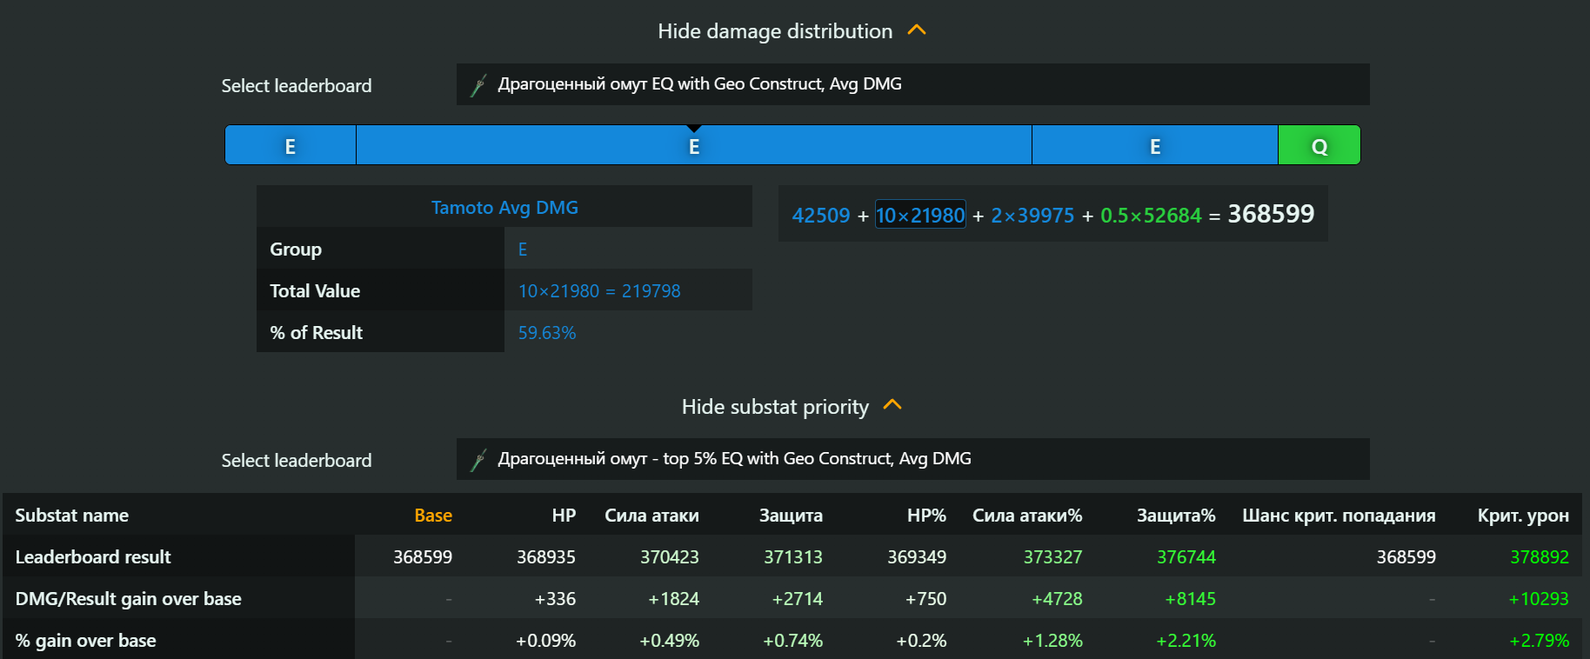Click the green 378892 leaderboard result

pyautogui.click(x=1540, y=557)
